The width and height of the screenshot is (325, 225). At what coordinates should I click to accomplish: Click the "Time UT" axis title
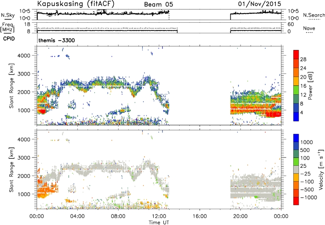(159, 223)
